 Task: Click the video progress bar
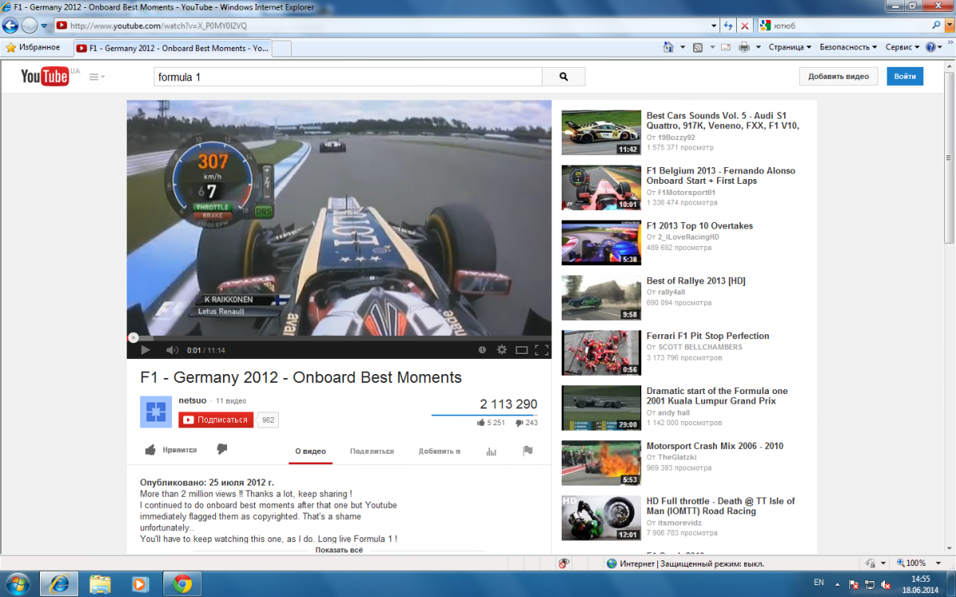(339, 338)
